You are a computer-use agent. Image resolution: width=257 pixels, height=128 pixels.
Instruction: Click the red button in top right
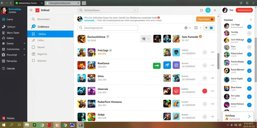(x=244, y=10)
